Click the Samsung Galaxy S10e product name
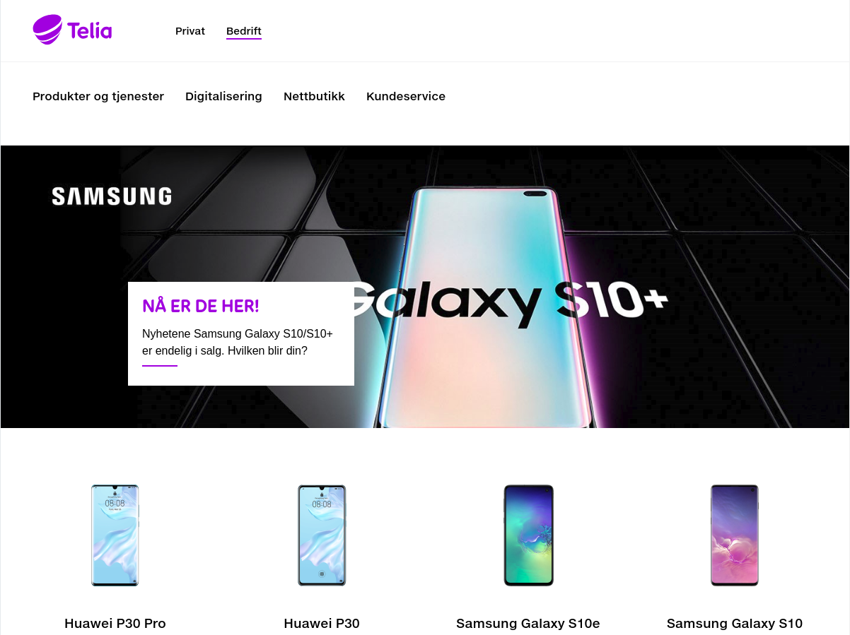The image size is (850, 635). (528, 624)
